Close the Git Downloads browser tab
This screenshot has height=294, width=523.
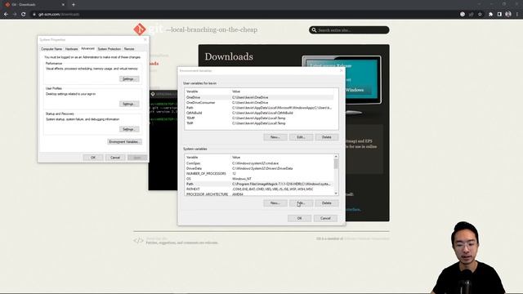(64, 5)
